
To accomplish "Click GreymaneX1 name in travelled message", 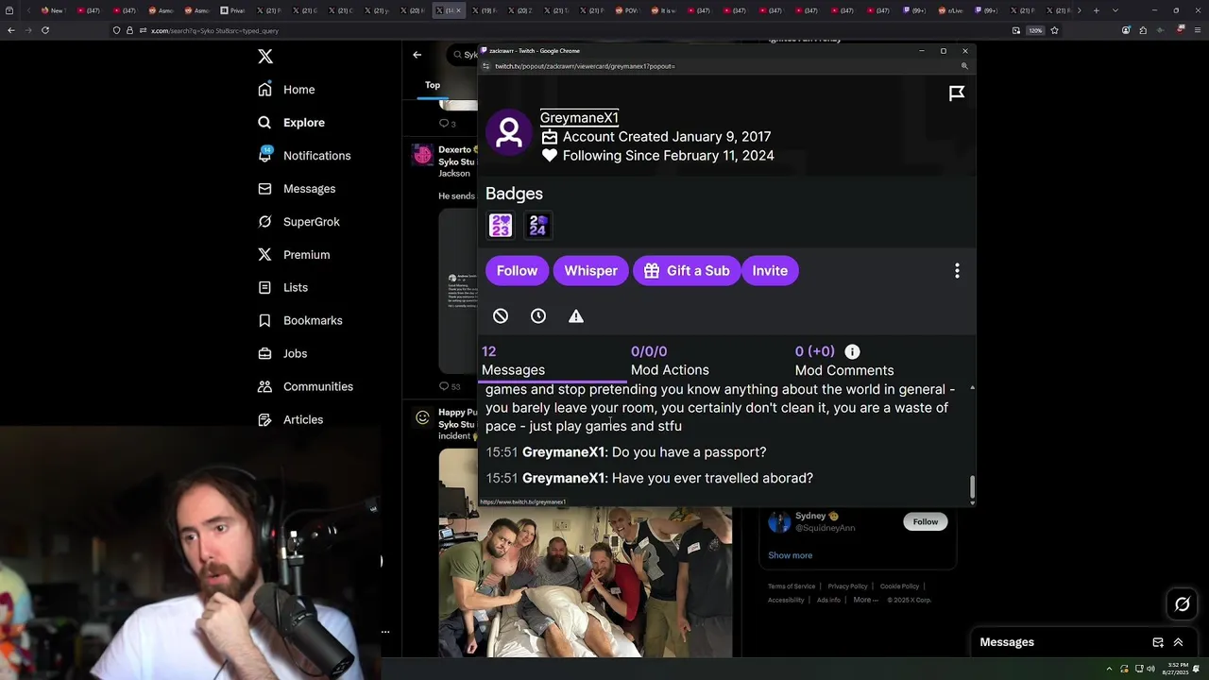I will click(x=563, y=478).
